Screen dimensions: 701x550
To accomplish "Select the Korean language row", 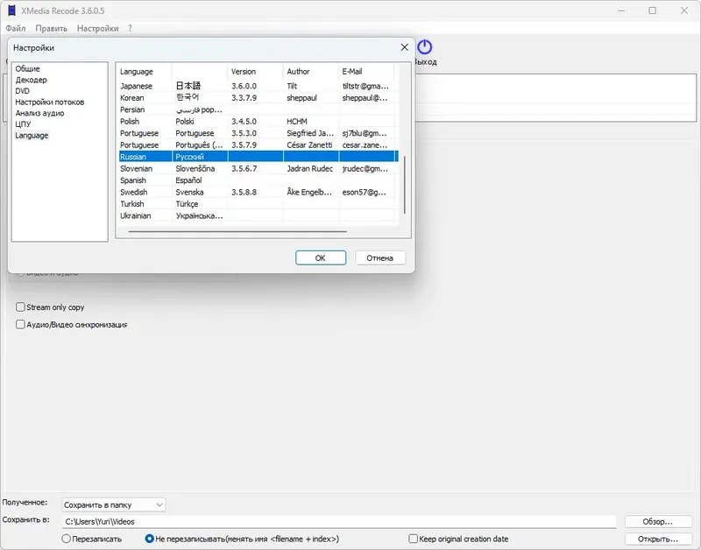I will (258, 98).
